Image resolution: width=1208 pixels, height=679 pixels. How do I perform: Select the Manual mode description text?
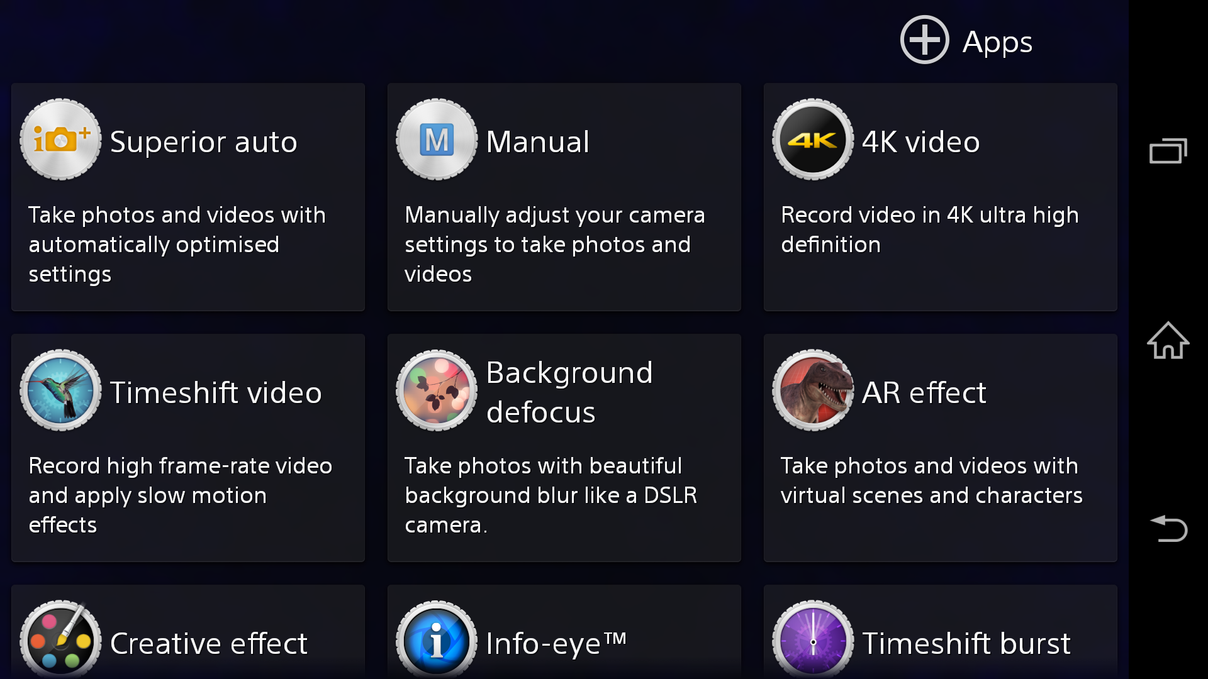pyautogui.click(x=554, y=245)
